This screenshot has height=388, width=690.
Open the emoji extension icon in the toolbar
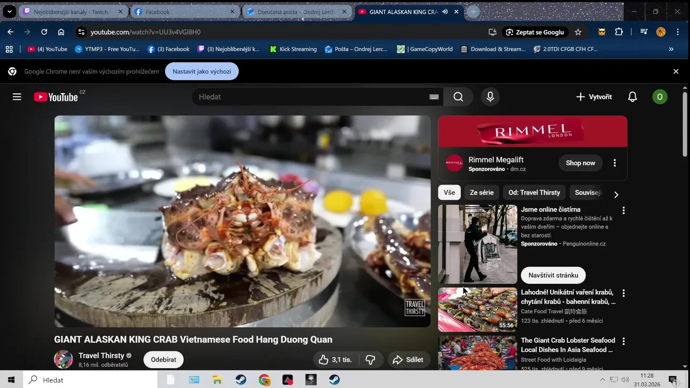602,32
